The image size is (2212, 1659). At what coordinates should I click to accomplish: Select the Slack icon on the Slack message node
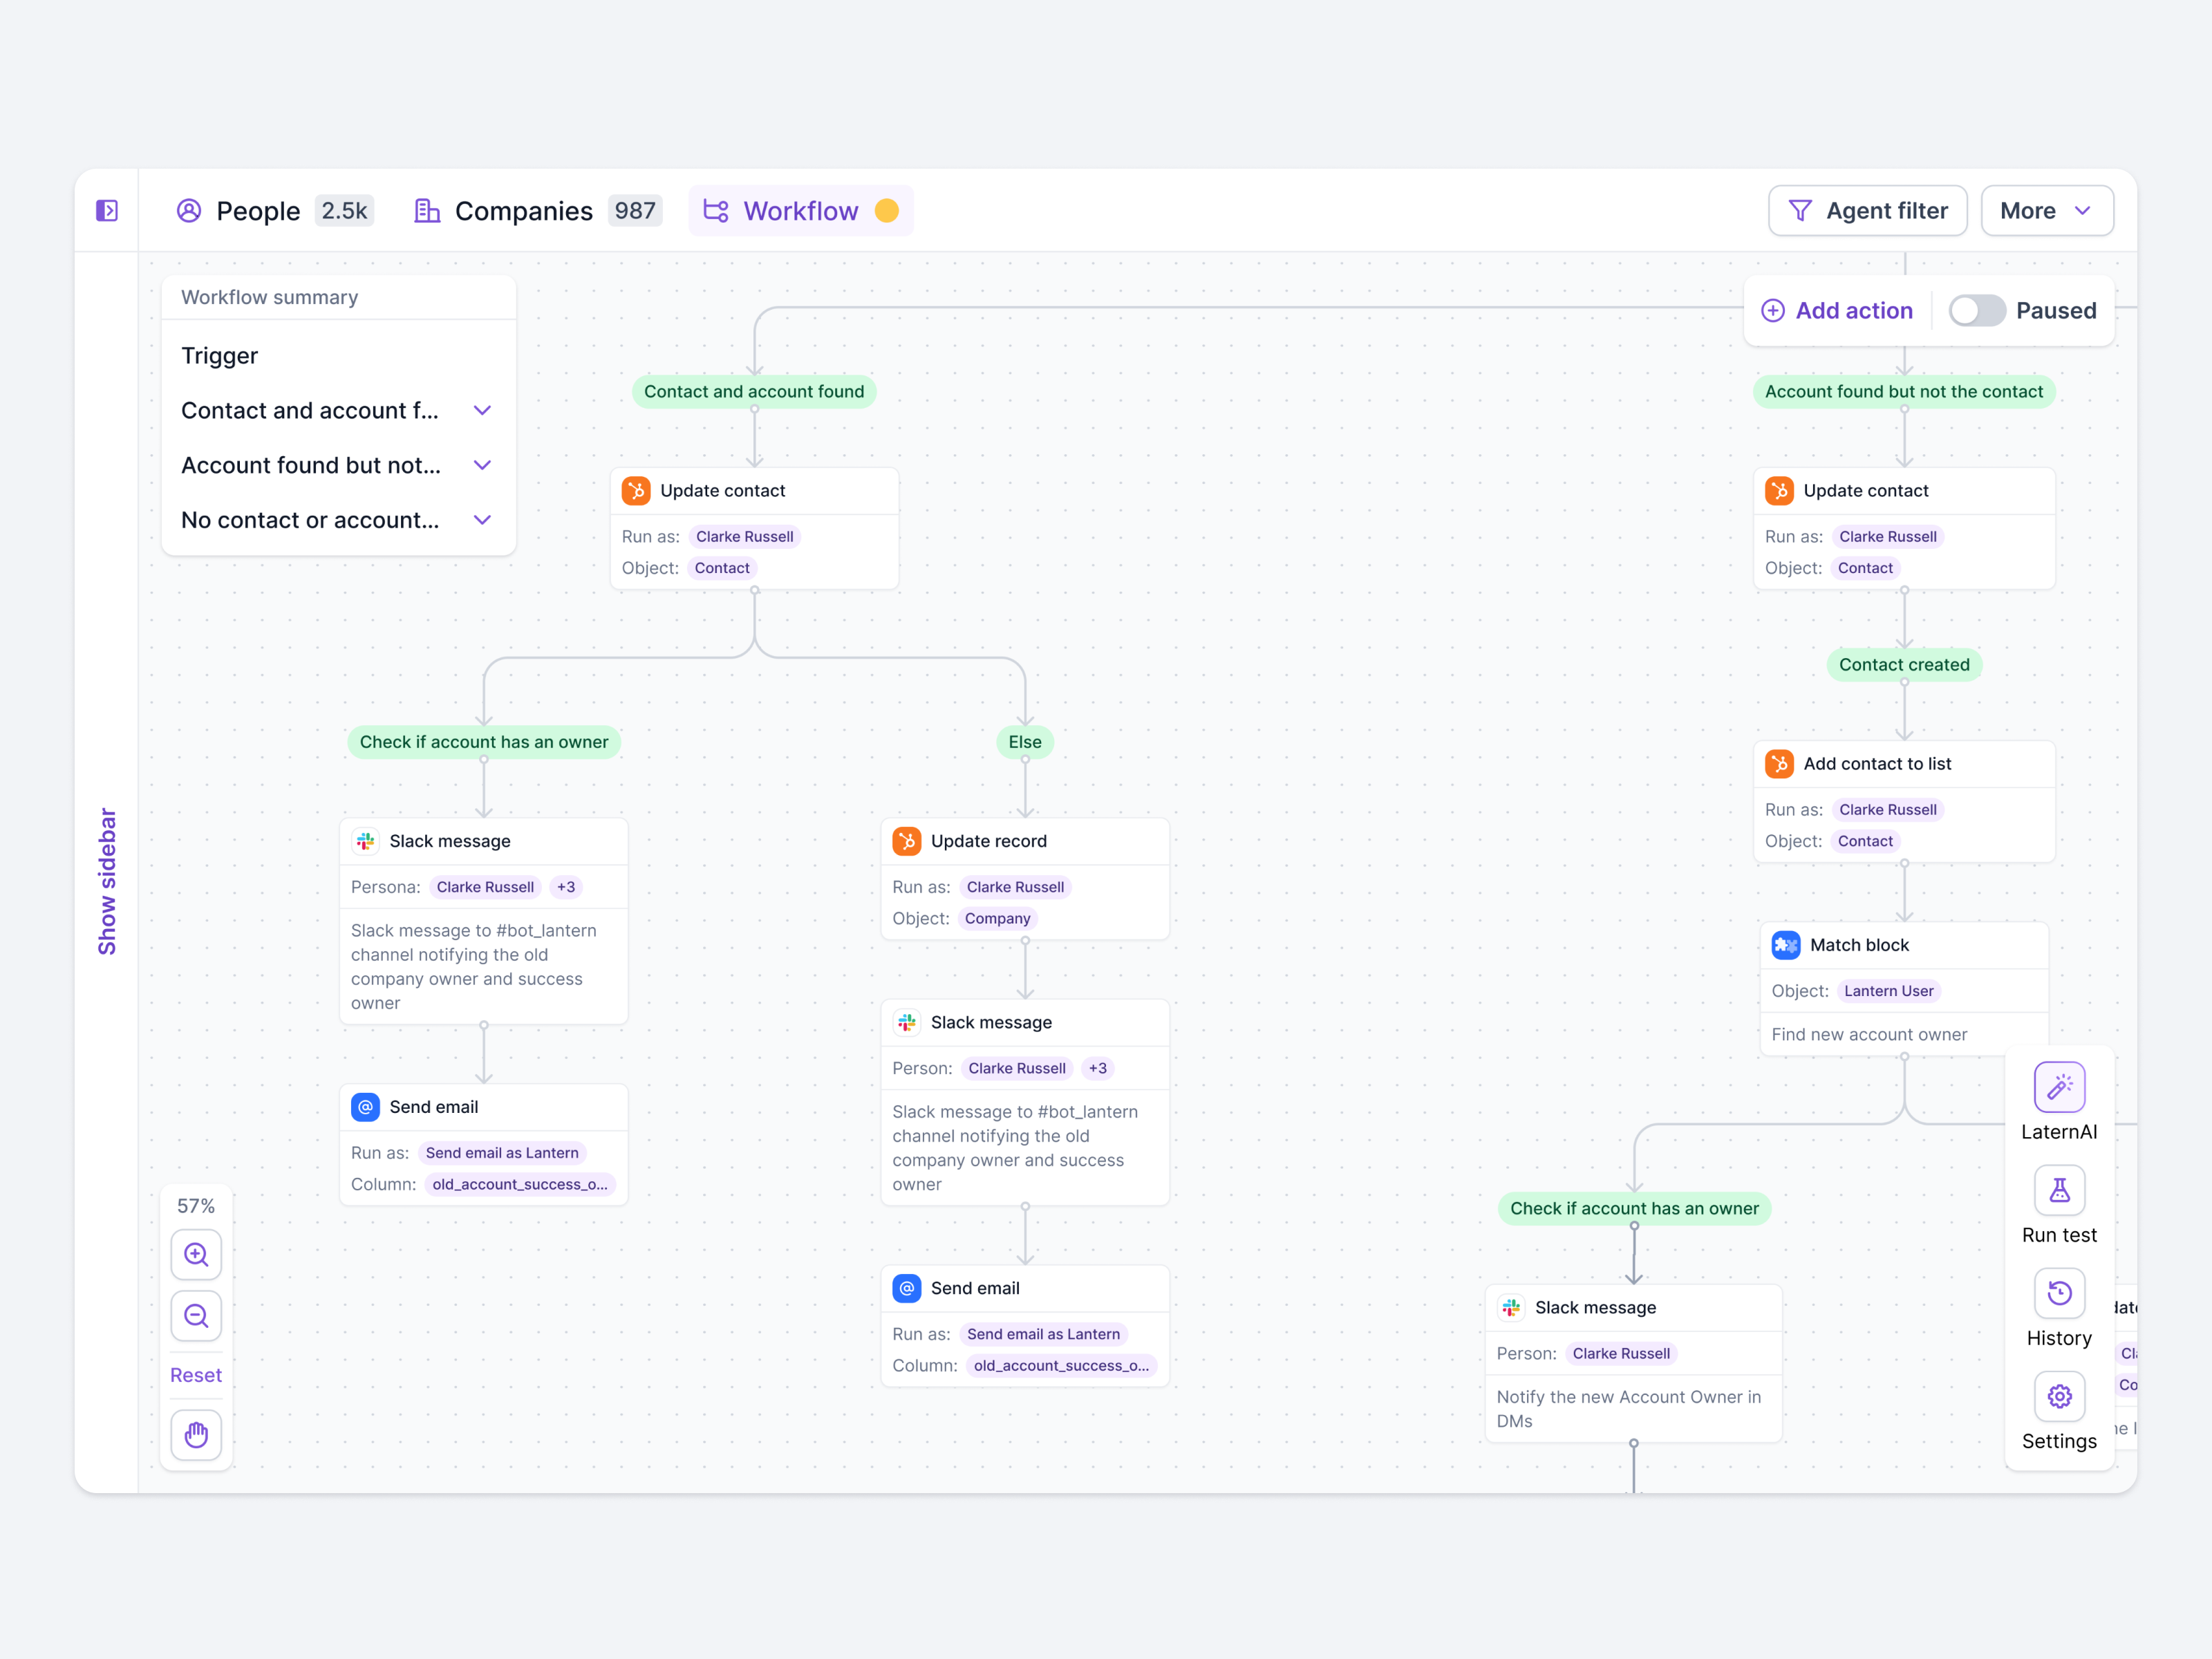pyautogui.click(x=367, y=841)
